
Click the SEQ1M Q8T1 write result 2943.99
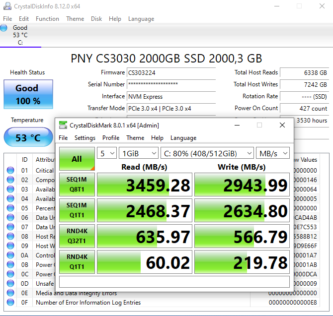click(x=242, y=185)
